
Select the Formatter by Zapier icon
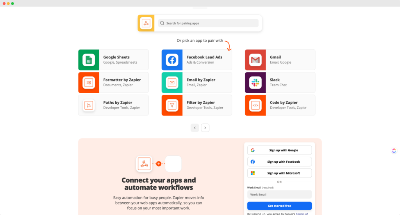[89, 83]
